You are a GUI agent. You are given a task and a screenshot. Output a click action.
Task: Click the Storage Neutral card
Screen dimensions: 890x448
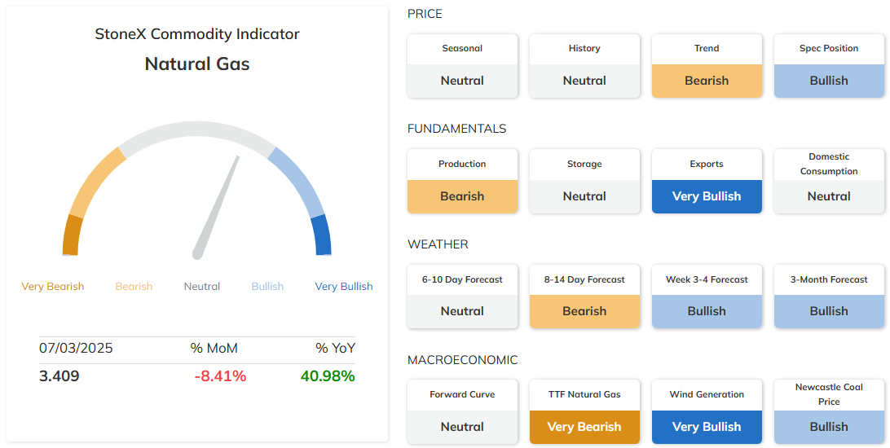pyautogui.click(x=584, y=181)
